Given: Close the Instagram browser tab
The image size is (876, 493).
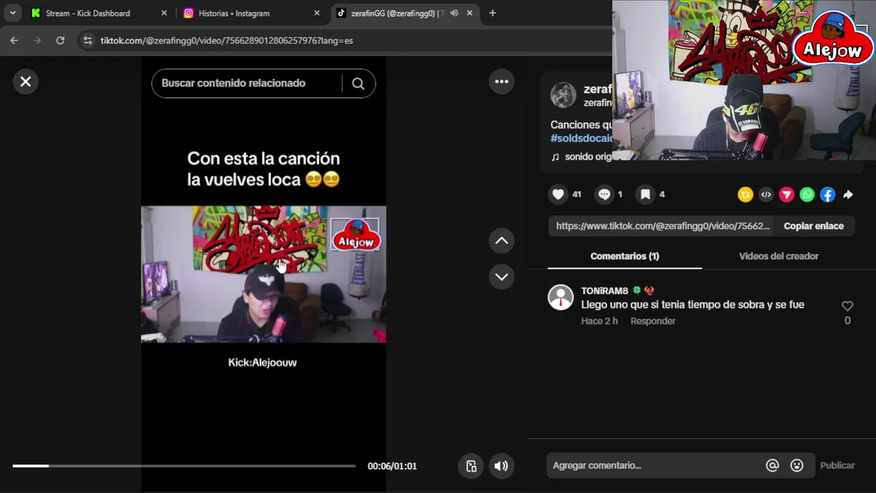Looking at the screenshot, I should click(x=316, y=13).
